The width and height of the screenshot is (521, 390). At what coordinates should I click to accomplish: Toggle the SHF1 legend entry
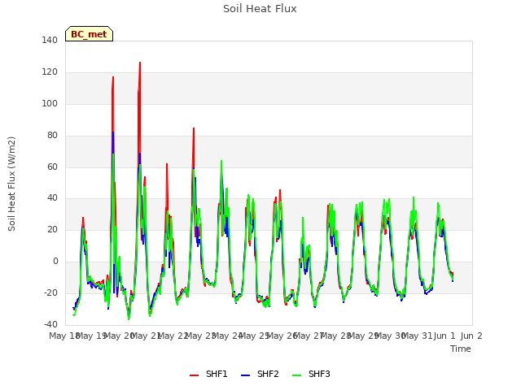click(208, 374)
